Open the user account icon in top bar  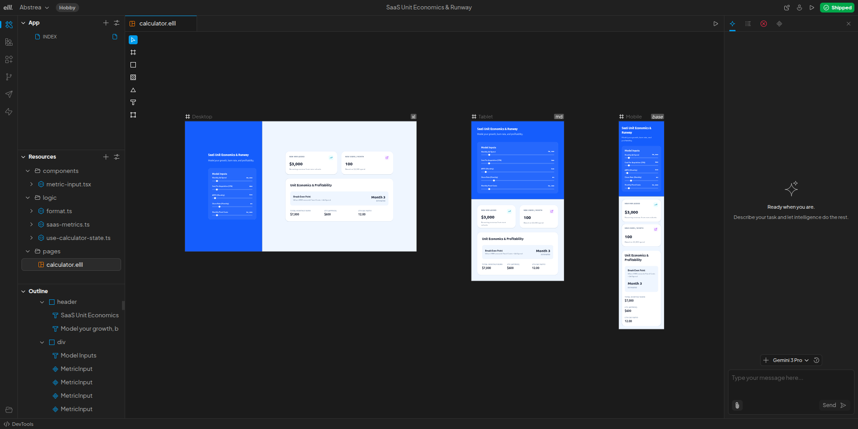[799, 8]
